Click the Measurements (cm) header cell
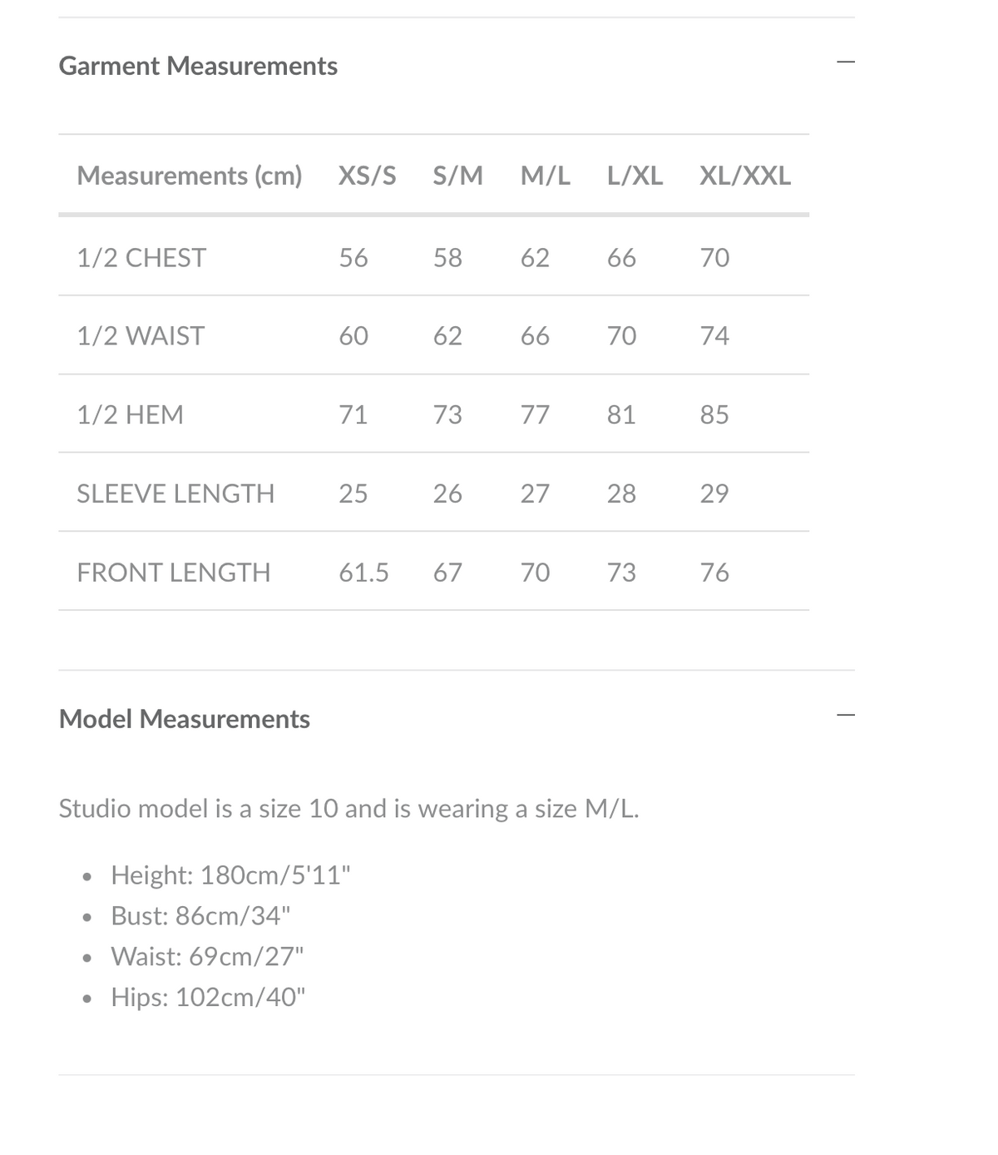 (x=190, y=176)
